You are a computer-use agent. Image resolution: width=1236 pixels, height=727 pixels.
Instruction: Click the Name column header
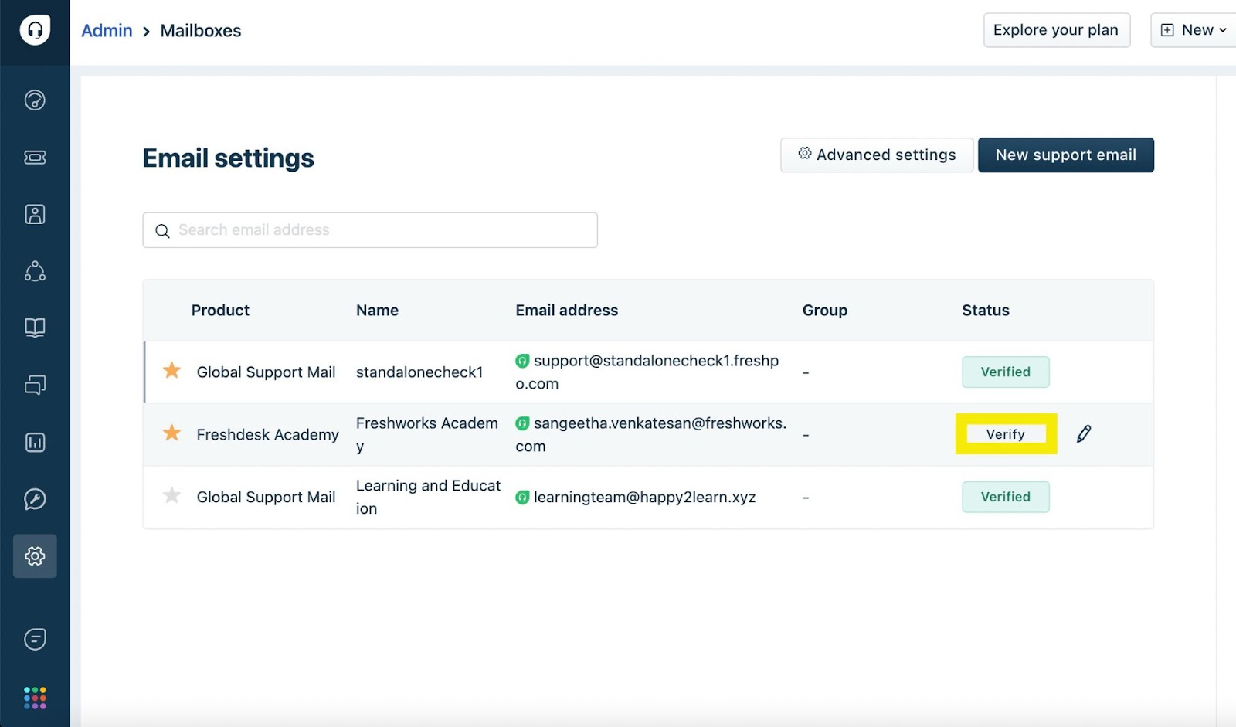(377, 310)
